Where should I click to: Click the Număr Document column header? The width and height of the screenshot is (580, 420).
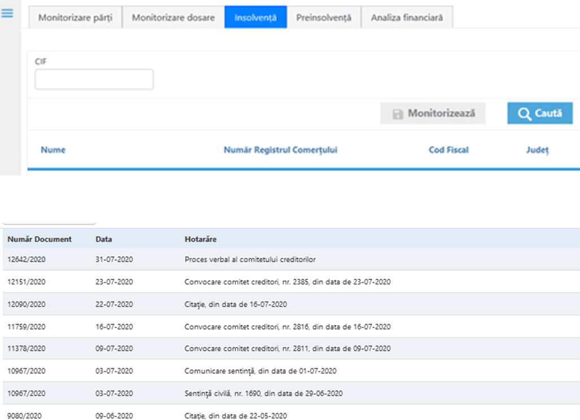pyautogui.click(x=40, y=239)
